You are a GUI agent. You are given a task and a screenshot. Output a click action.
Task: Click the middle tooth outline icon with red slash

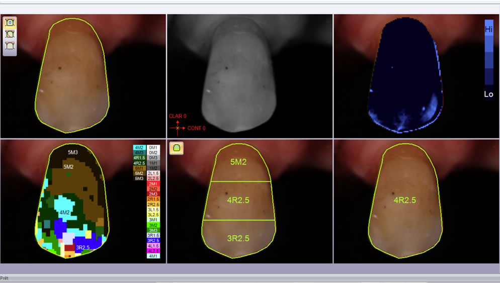10,34
